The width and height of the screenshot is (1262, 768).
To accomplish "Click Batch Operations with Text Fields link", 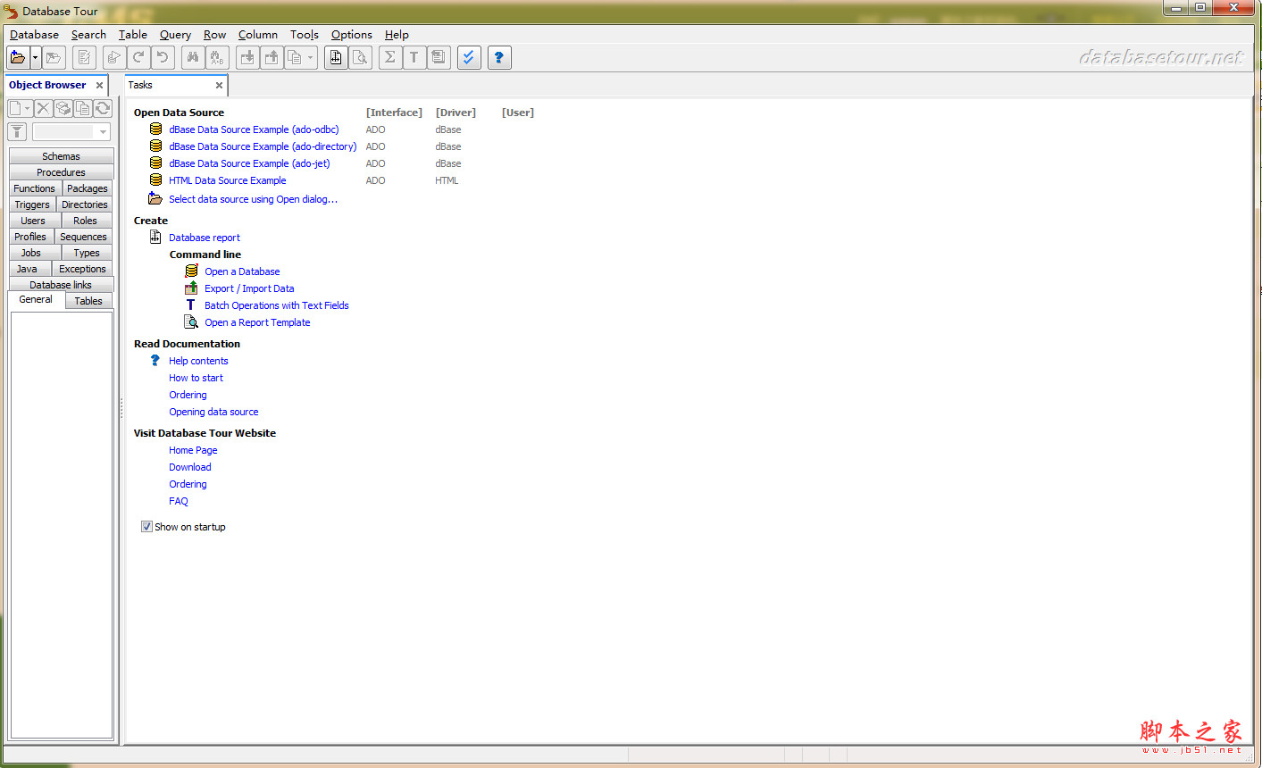I will click(x=277, y=305).
